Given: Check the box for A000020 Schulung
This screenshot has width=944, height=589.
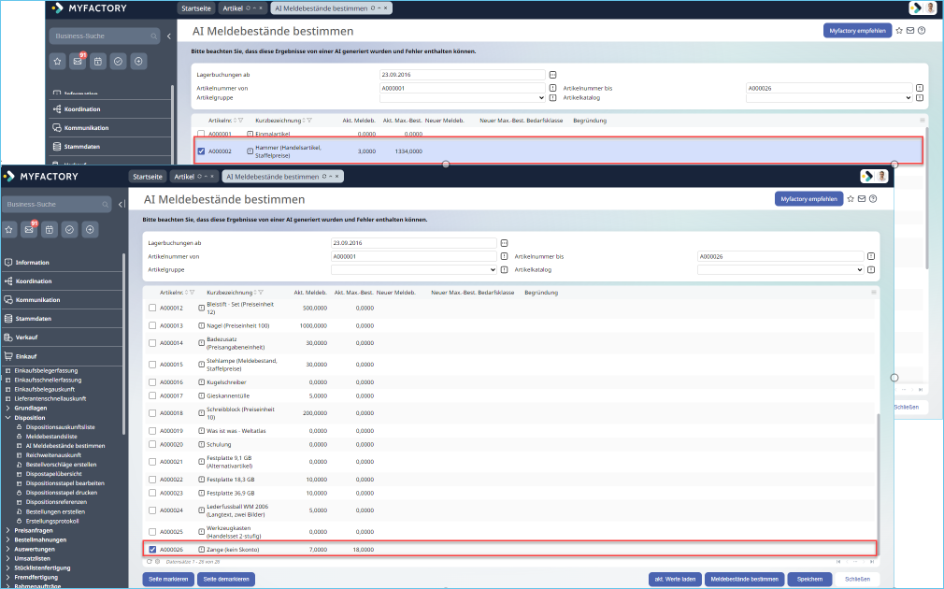Looking at the screenshot, I should (152, 444).
